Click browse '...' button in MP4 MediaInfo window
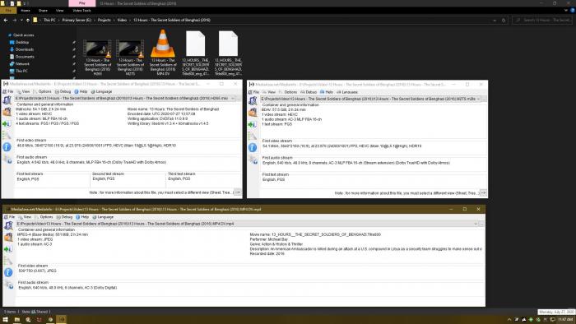The width and height of the screenshot is (576, 324). (481, 224)
